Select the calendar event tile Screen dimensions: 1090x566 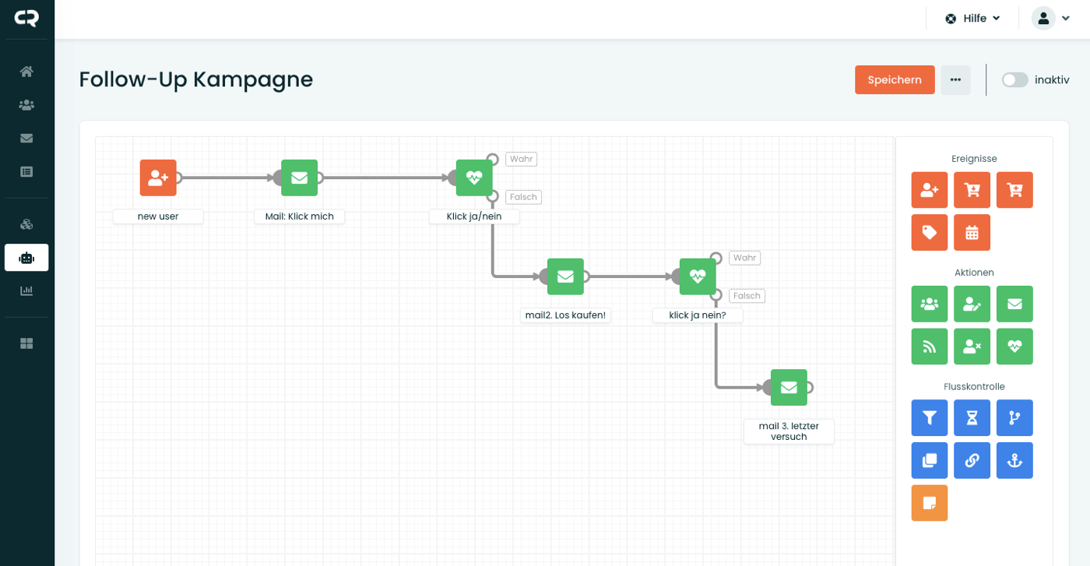point(972,232)
